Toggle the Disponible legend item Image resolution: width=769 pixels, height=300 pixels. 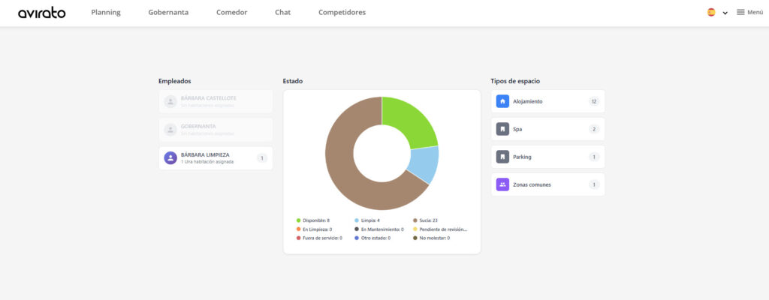[x=313, y=220]
